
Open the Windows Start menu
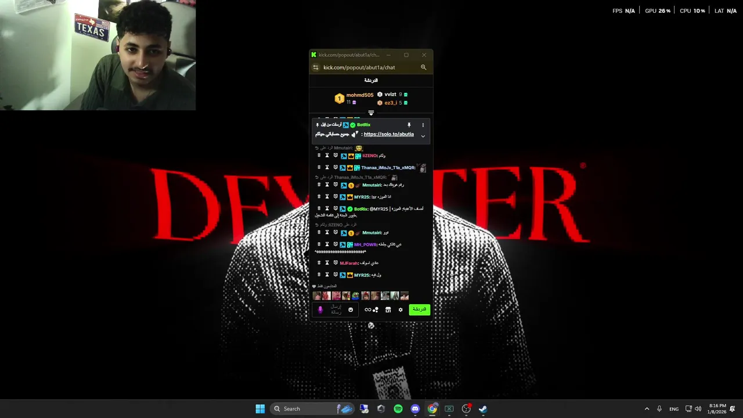[x=260, y=409]
